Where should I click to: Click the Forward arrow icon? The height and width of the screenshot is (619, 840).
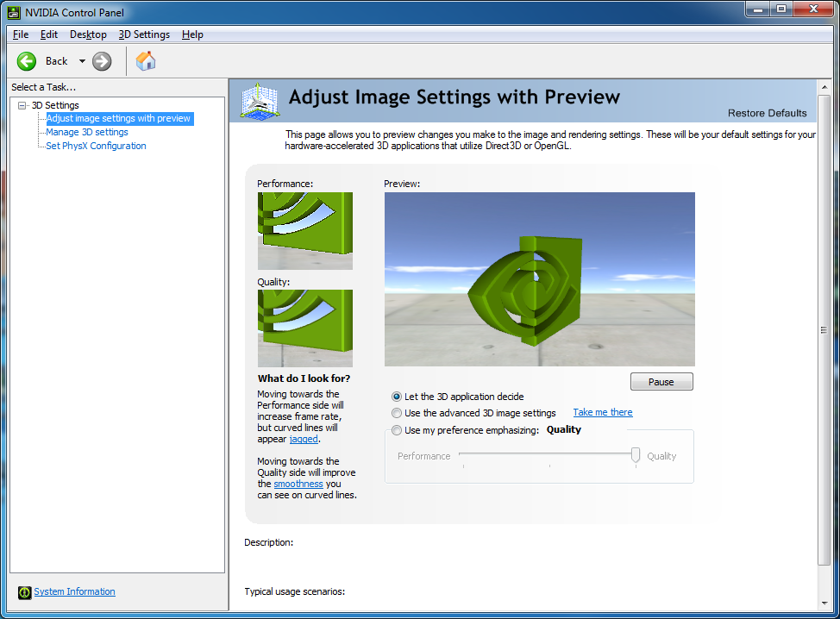tap(102, 61)
